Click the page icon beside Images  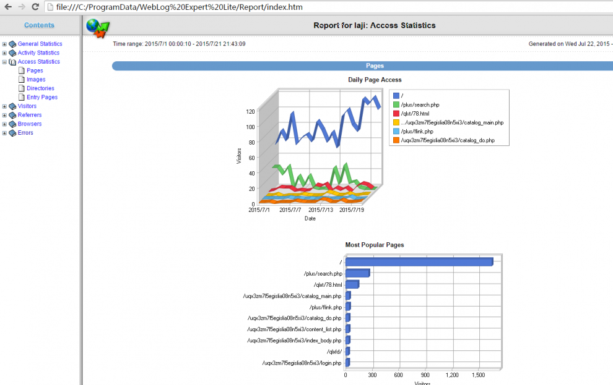pos(22,80)
